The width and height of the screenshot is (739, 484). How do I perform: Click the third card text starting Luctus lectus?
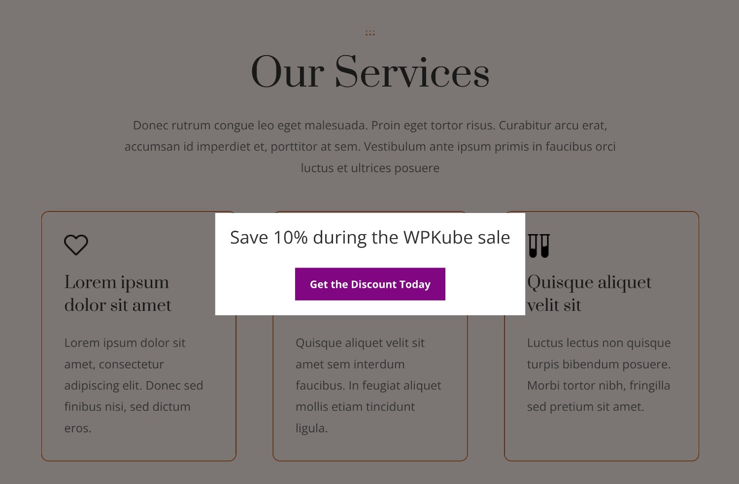tap(599, 343)
